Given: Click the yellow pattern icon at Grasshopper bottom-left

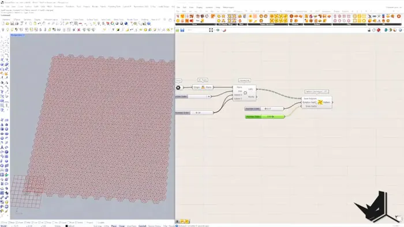Looking at the screenshot, I should tap(187, 221).
